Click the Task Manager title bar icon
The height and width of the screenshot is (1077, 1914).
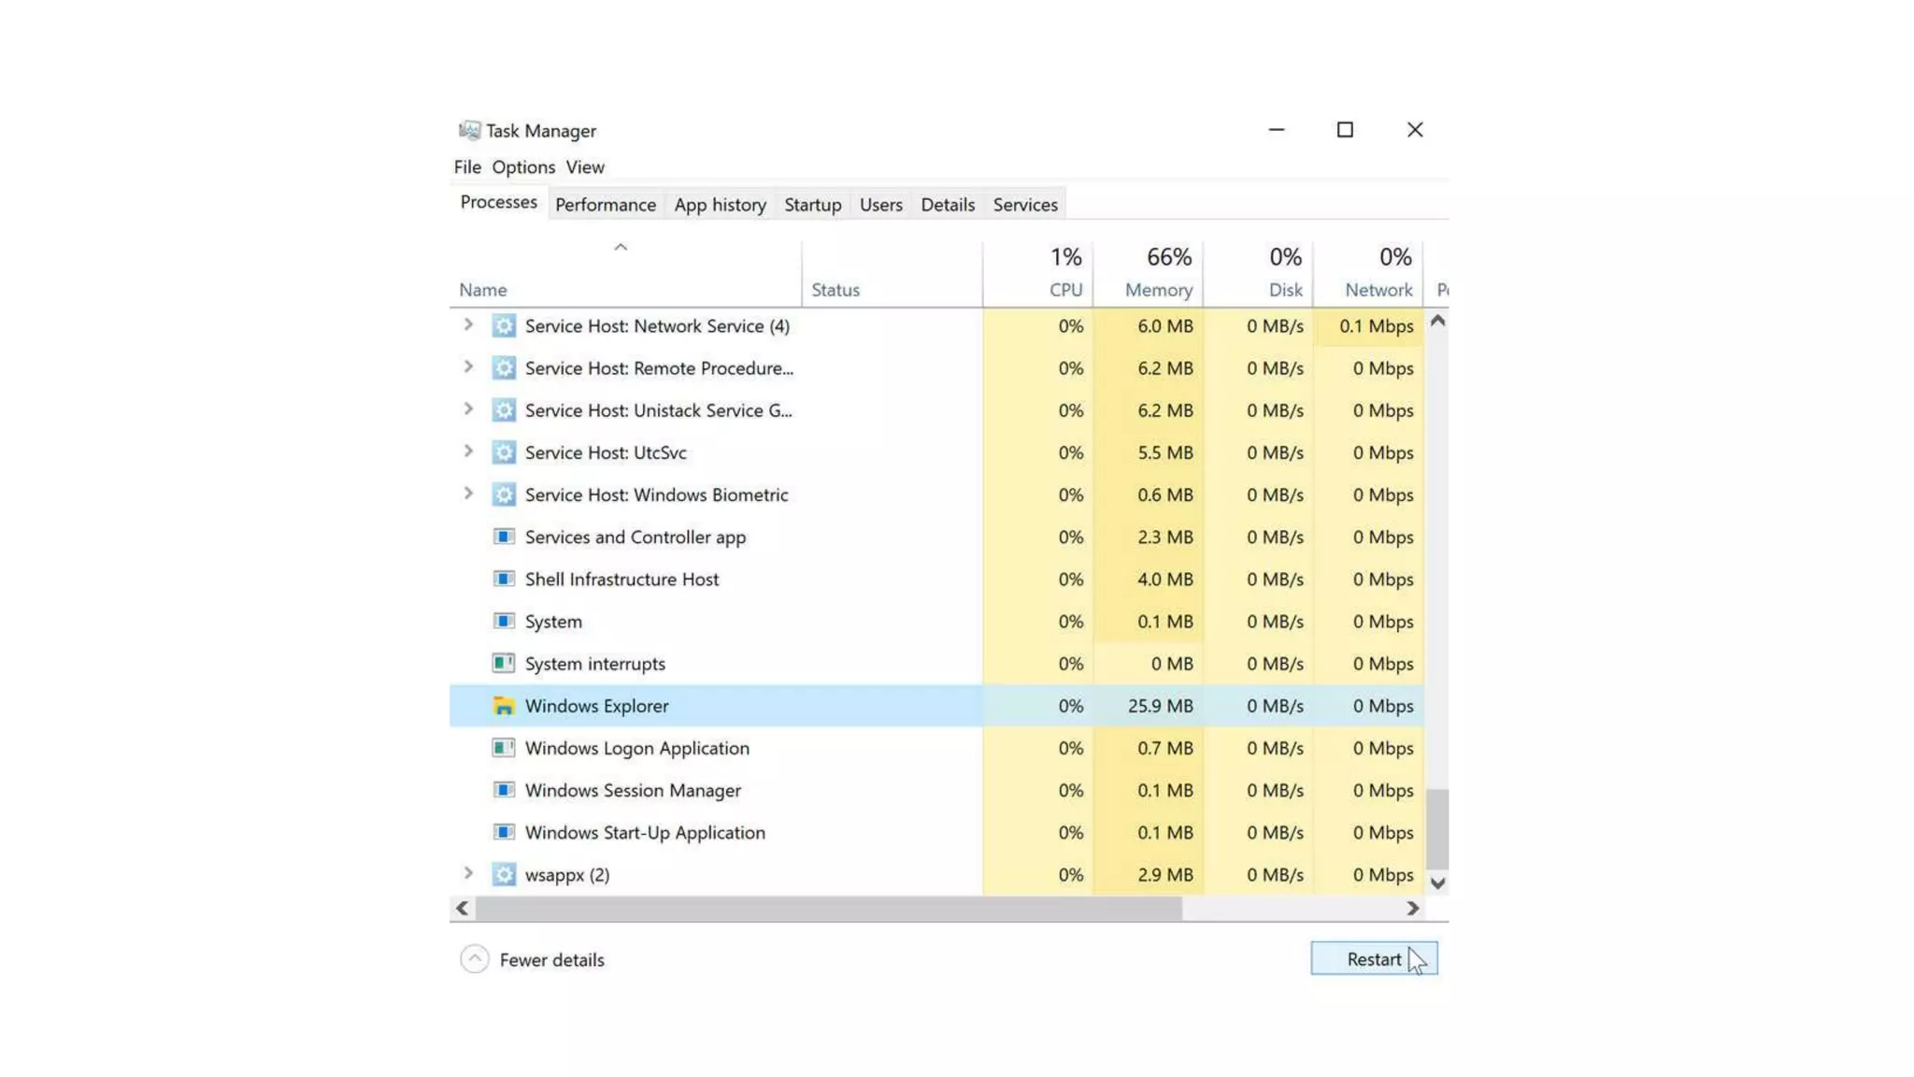(x=469, y=131)
